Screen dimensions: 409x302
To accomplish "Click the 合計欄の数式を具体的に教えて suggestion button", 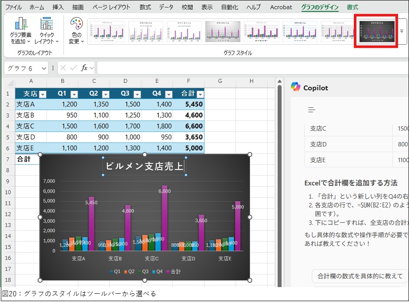I will click(x=360, y=276).
